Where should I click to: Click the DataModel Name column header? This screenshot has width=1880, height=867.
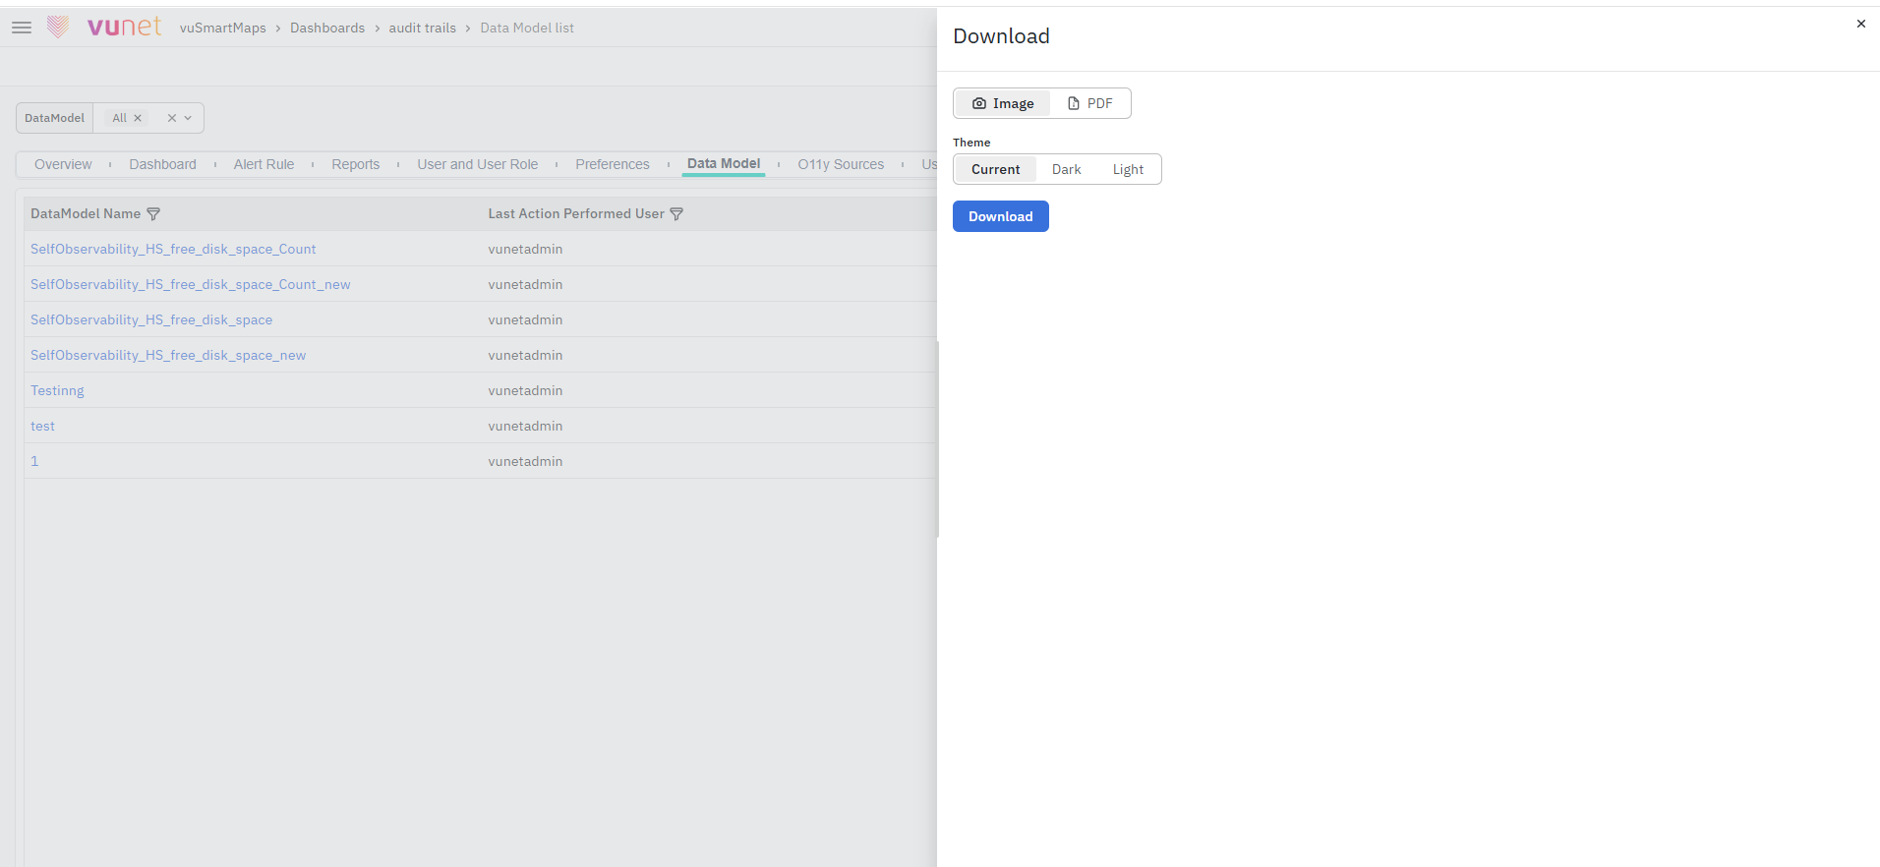coord(86,214)
